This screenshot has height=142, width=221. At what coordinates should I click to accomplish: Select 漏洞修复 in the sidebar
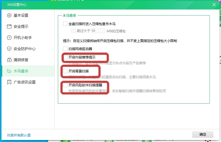point(28,60)
